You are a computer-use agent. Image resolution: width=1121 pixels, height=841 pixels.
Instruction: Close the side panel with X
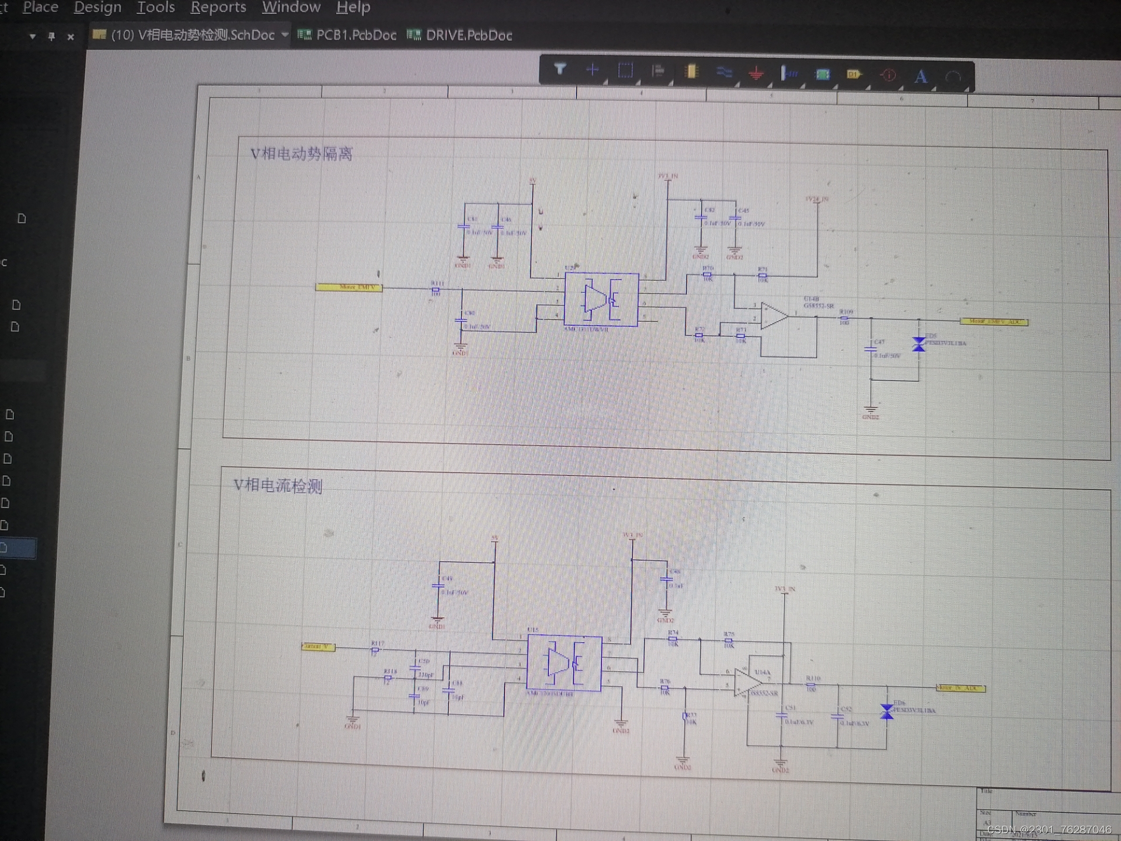coord(71,37)
